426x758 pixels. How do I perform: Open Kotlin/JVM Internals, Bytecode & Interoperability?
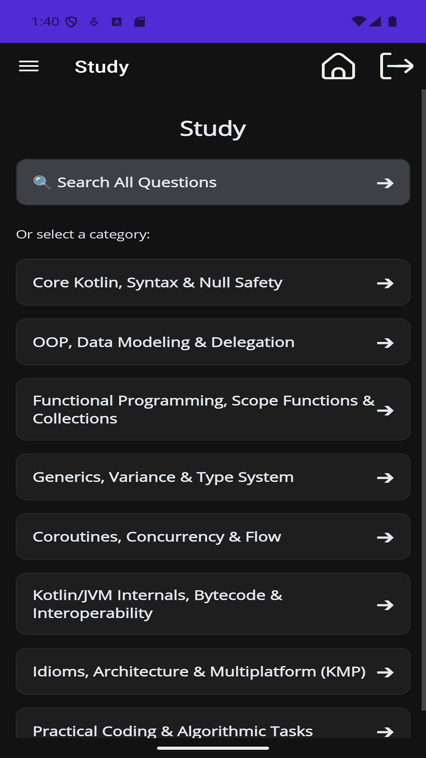point(213,604)
